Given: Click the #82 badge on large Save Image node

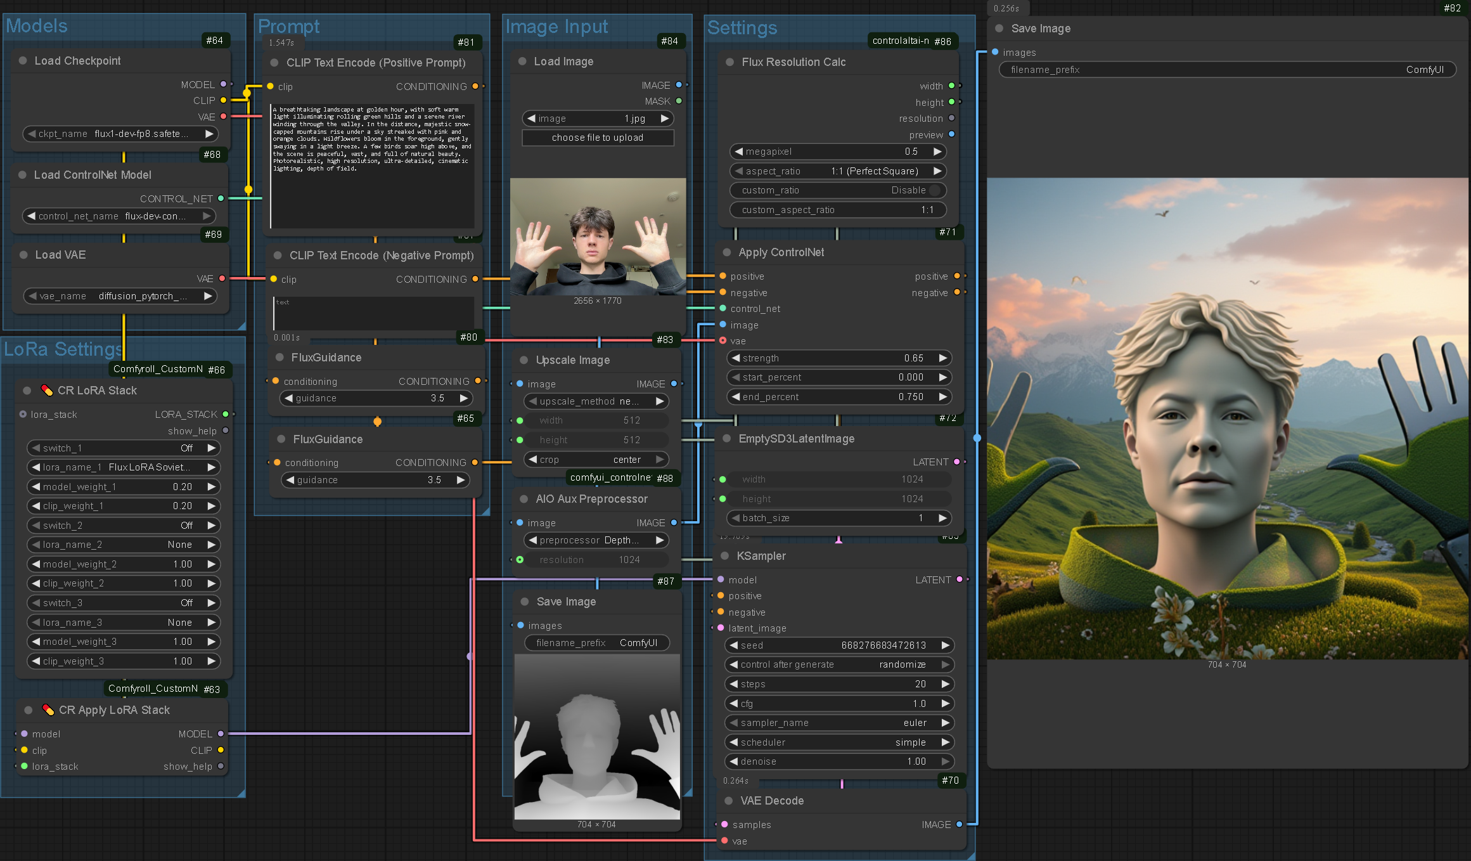Looking at the screenshot, I should click(x=1452, y=8).
